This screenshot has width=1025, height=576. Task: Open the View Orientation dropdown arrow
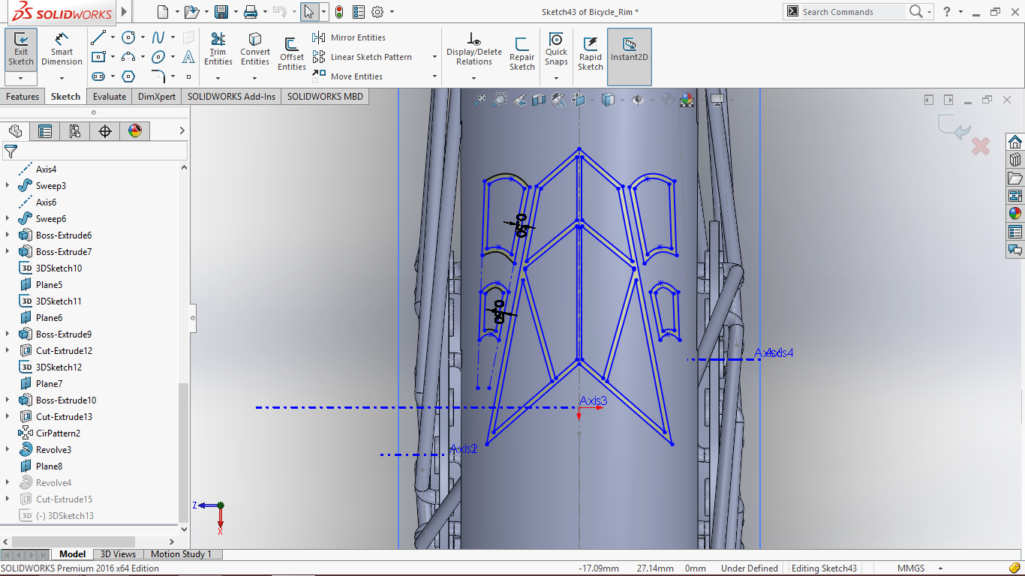pyautogui.click(x=592, y=98)
